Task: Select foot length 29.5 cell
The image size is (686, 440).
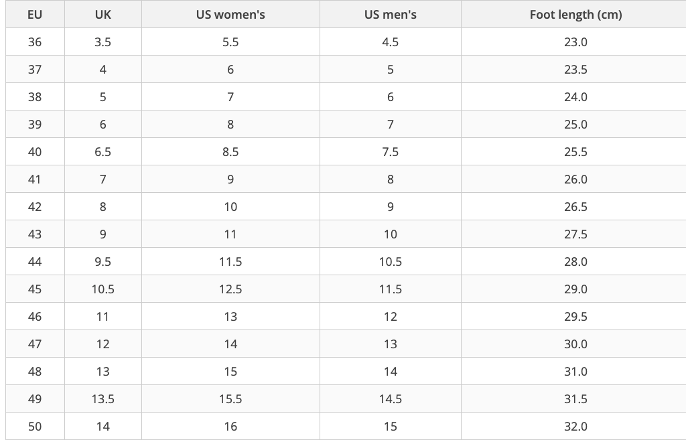Action: (575, 317)
